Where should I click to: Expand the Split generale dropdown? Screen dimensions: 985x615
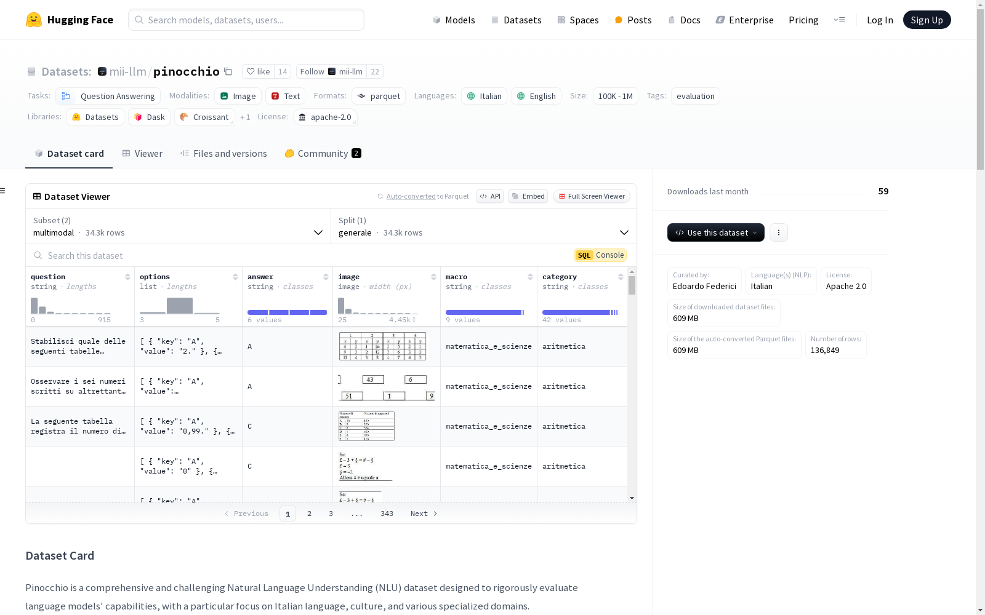pyautogui.click(x=484, y=226)
